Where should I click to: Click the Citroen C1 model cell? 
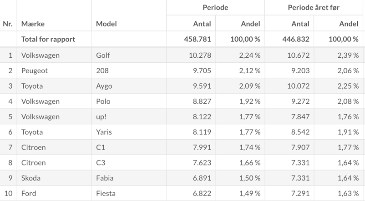point(101,147)
